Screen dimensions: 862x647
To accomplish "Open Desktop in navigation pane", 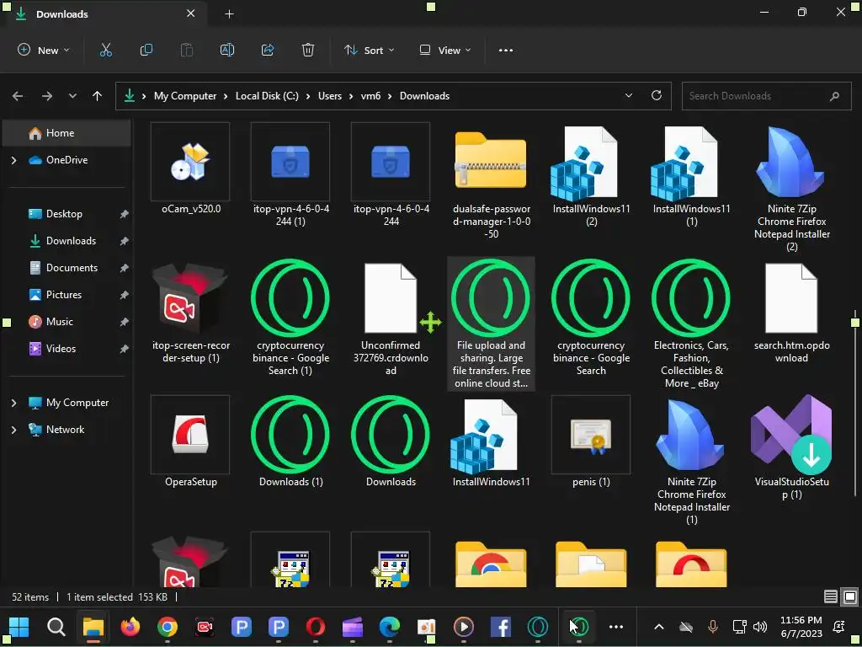I will (x=67, y=214).
